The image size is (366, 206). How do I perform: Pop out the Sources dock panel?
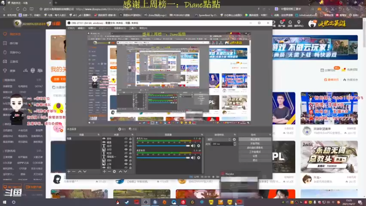(132, 135)
